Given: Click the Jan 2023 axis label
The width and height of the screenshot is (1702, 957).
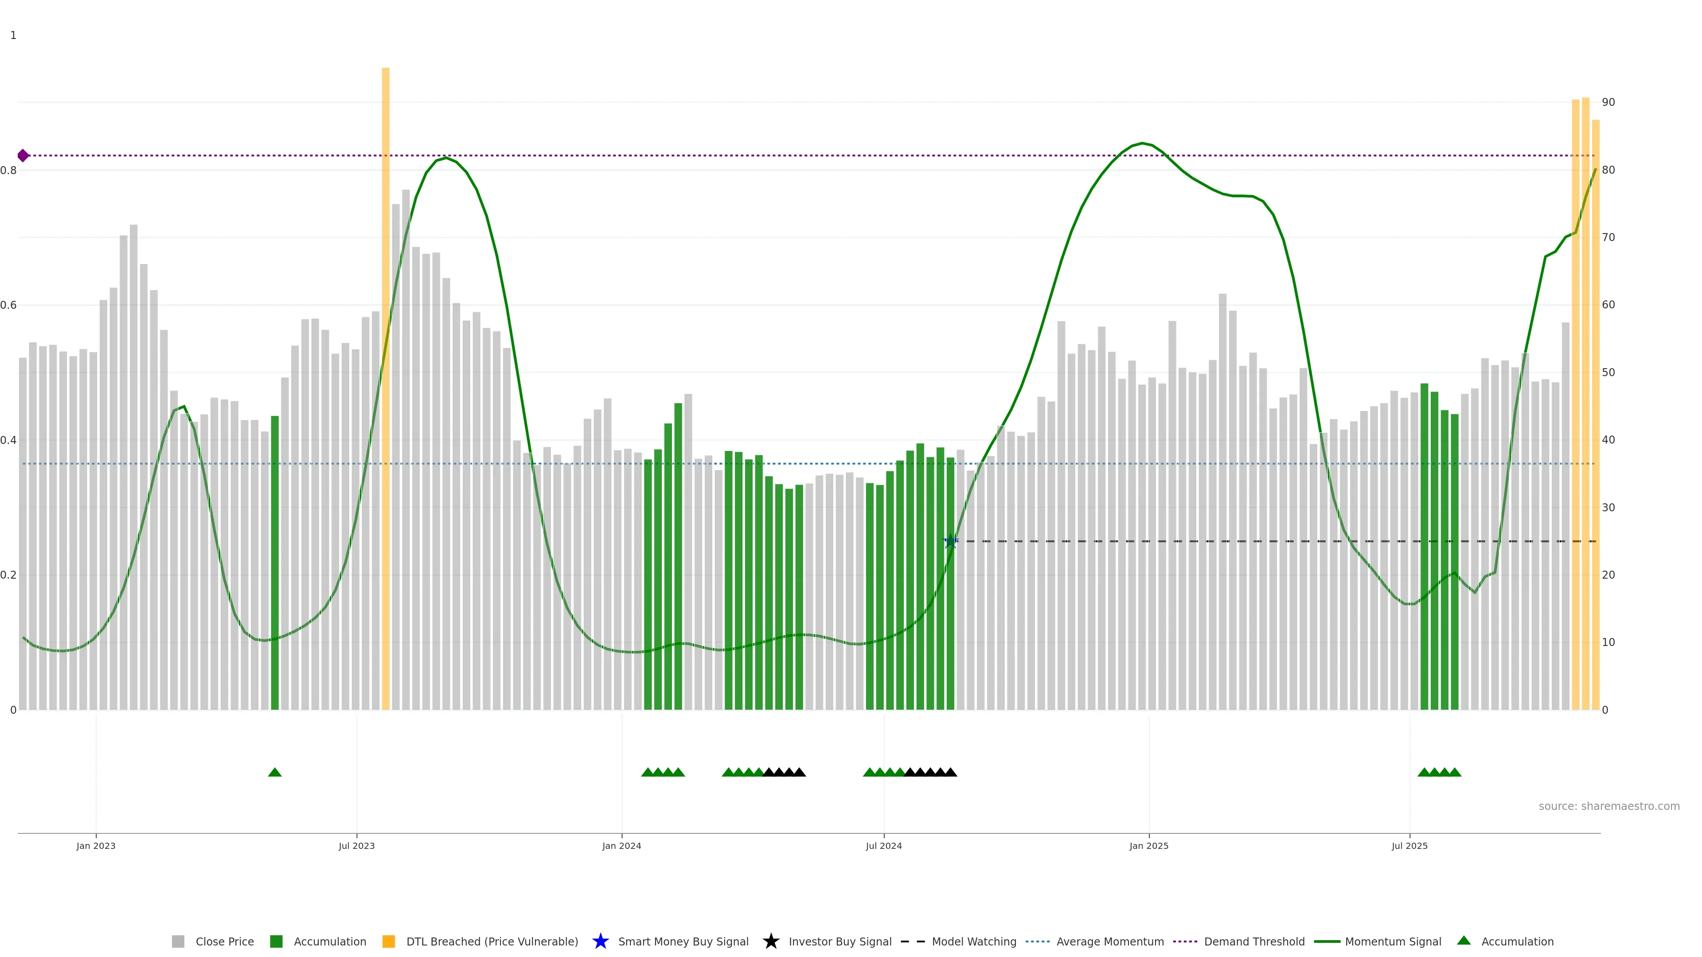Looking at the screenshot, I should pyautogui.click(x=96, y=845).
